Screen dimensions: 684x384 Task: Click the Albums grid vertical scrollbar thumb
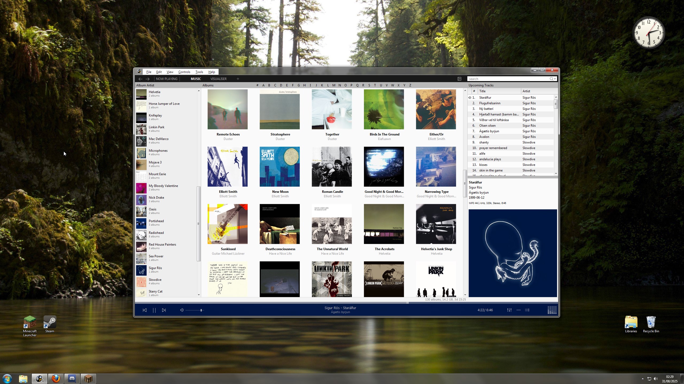(465, 183)
